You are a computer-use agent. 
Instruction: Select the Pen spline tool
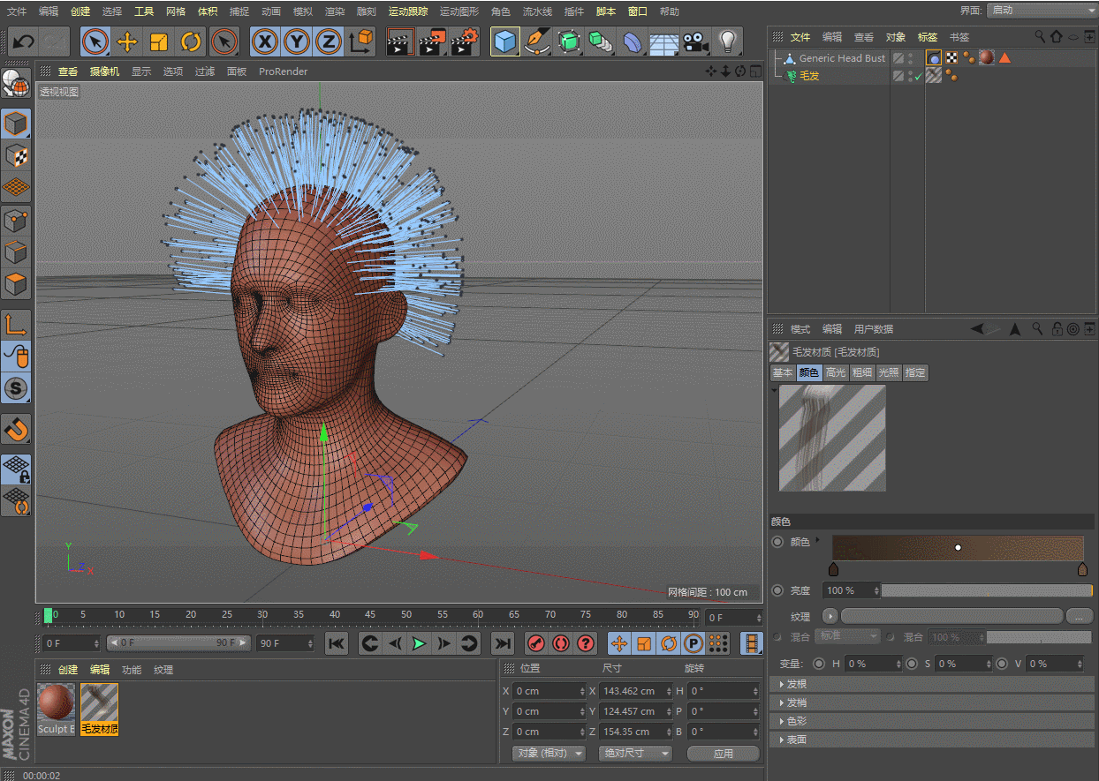pos(536,41)
